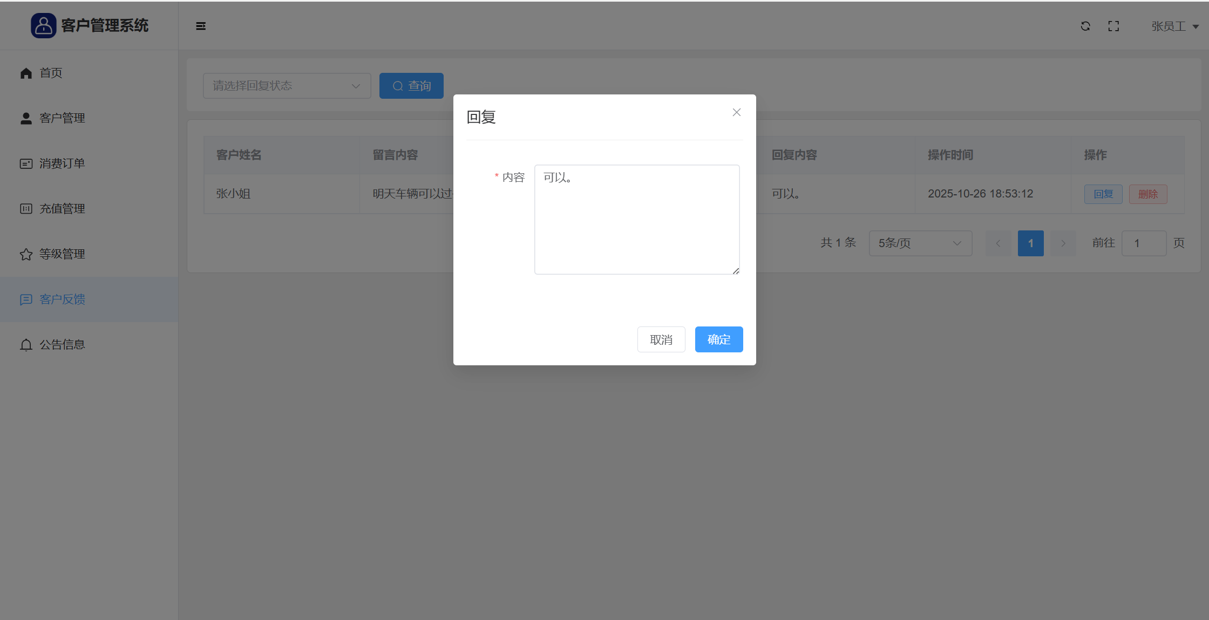Click the star icon for 等级管理
The image size is (1209, 620).
pos(26,254)
